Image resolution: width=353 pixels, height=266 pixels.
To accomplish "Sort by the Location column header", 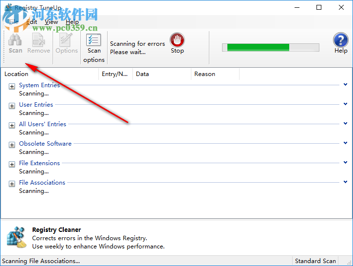I will click(50, 74).
